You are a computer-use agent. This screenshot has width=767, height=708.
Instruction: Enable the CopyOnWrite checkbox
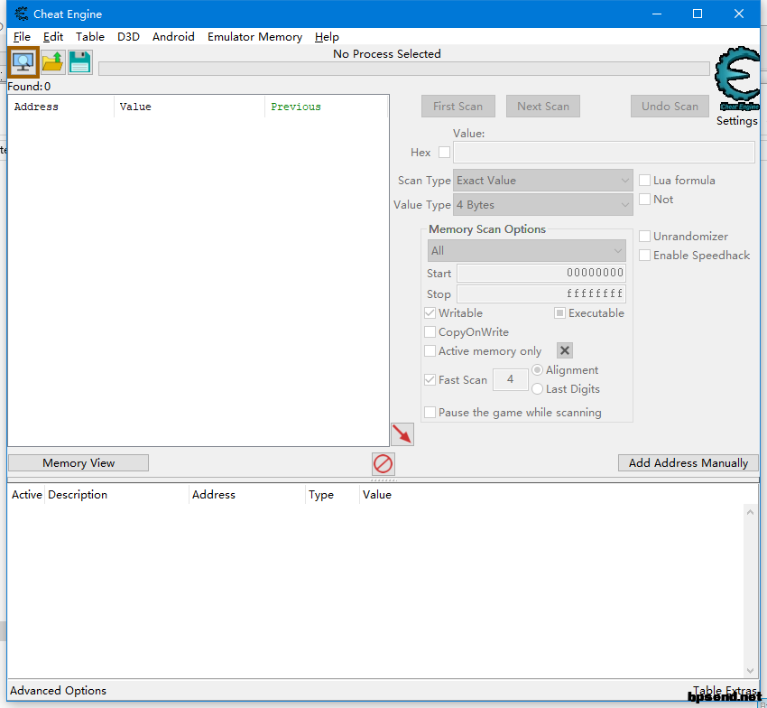pyautogui.click(x=430, y=332)
